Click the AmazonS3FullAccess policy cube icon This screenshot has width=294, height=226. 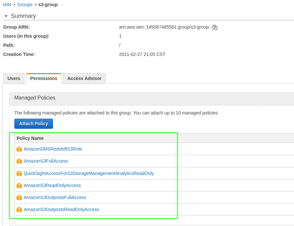(x=19, y=161)
